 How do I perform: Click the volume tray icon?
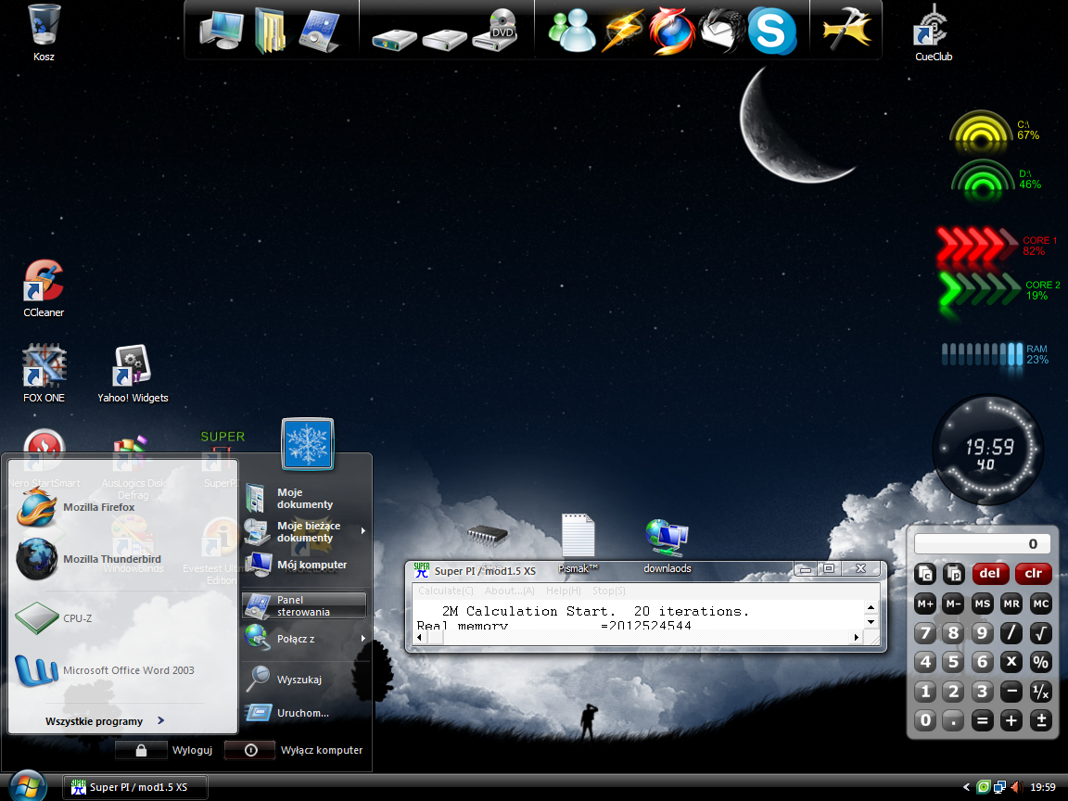click(1015, 787)
